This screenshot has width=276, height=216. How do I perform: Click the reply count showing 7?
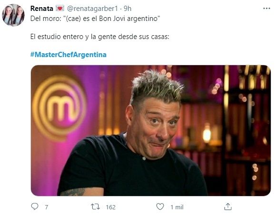click(46, 207)
